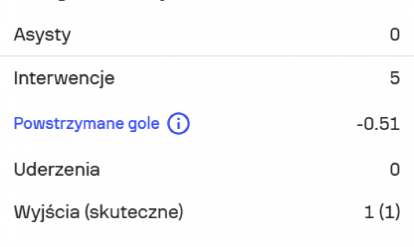The width and height of the screenshot is (414, 247).
Task: Select the Uderzenia stat label
Action: click(57, 170)
